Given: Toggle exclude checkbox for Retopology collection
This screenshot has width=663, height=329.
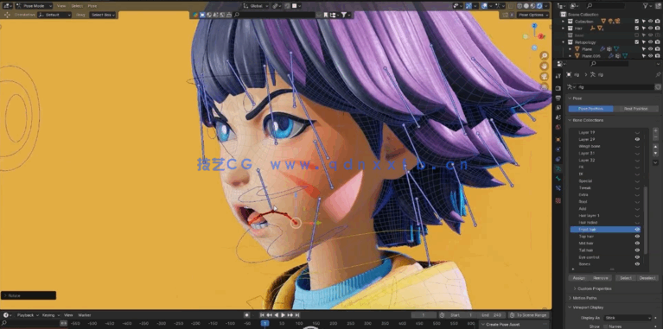Looking at the screenshot, I should (x=637, y=42).
